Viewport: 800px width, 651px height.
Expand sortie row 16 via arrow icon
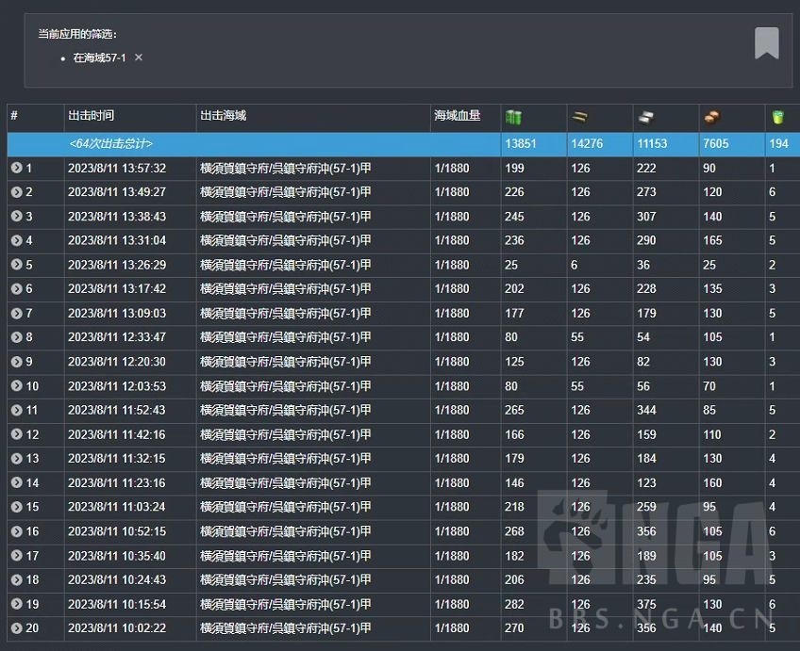(17, 531)
